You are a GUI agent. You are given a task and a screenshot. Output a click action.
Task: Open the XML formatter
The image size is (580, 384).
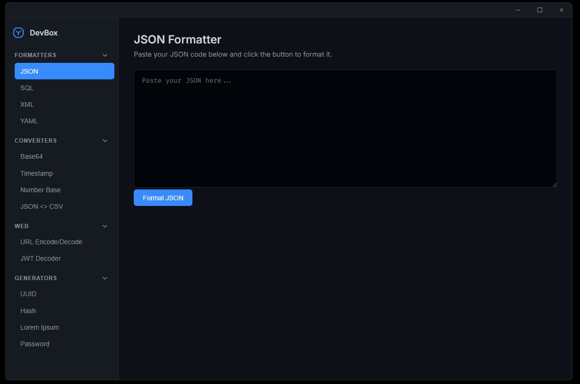click(x=27, y=104)
